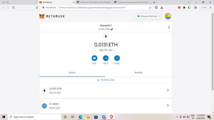Open the Ethereum Mainnet network dropdown
This screenshot has width=214, height=120.
click(148, 16)
